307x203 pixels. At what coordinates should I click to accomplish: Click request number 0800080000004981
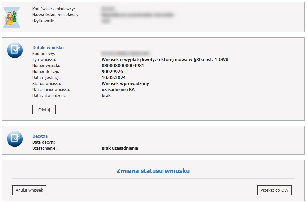123,66
